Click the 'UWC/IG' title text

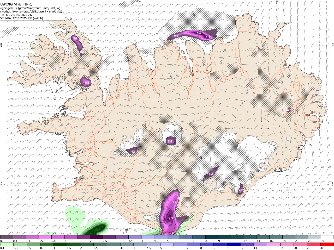point(6,4)
